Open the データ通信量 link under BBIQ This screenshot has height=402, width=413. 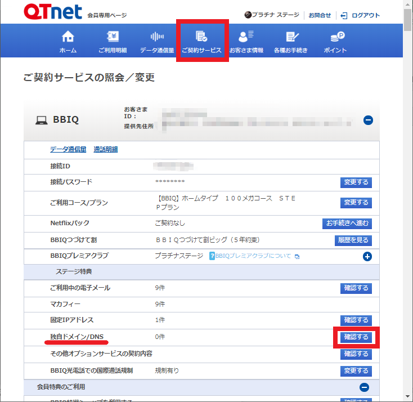pos(68,149)
